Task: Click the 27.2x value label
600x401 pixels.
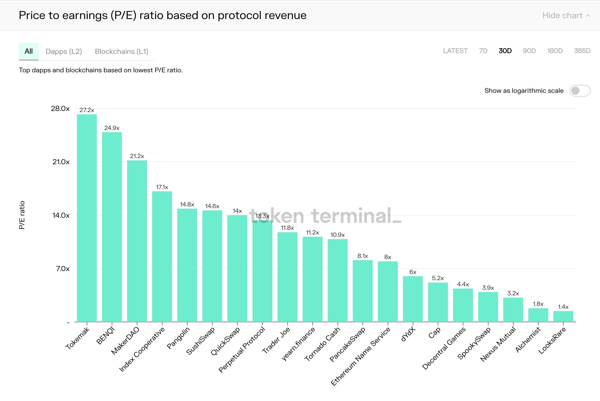Action: 87,110
